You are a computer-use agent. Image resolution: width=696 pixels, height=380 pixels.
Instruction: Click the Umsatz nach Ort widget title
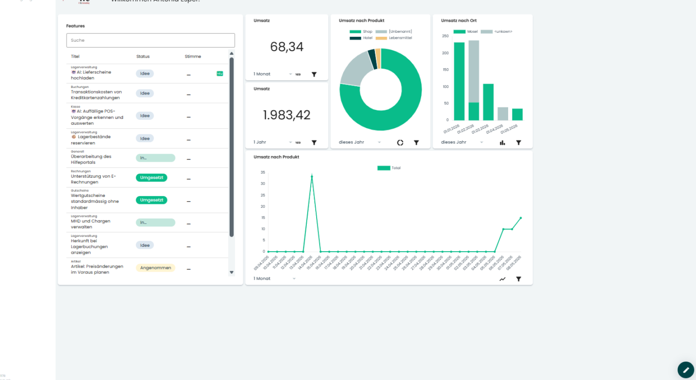[459, 20]
